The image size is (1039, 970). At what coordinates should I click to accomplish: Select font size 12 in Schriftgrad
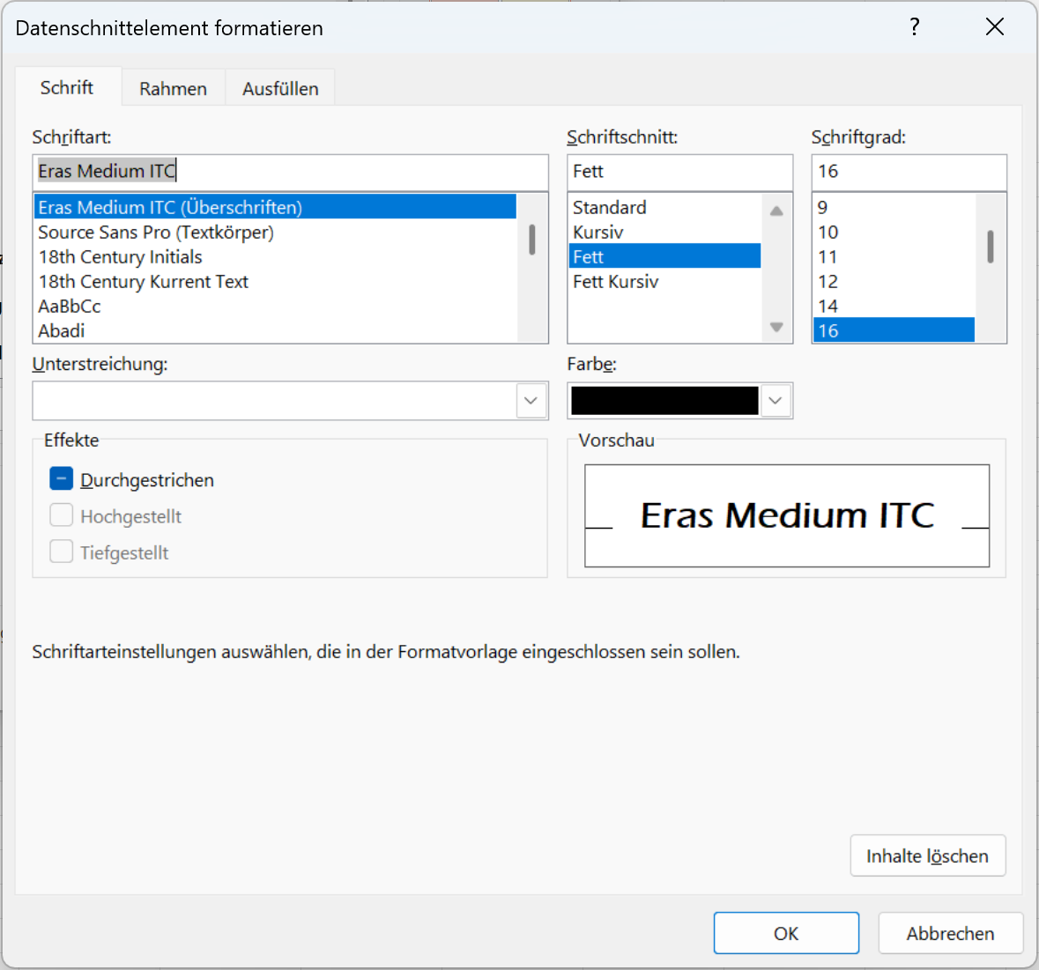pyautogui.click(x=828, y=282)
